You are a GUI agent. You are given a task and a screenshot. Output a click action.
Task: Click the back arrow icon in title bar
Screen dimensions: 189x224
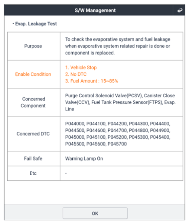[x=179, y=10]
